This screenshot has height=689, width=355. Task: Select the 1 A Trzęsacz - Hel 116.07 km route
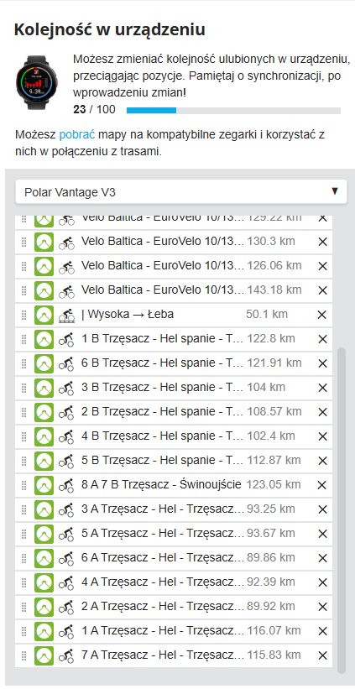click(x=174, y=631)
